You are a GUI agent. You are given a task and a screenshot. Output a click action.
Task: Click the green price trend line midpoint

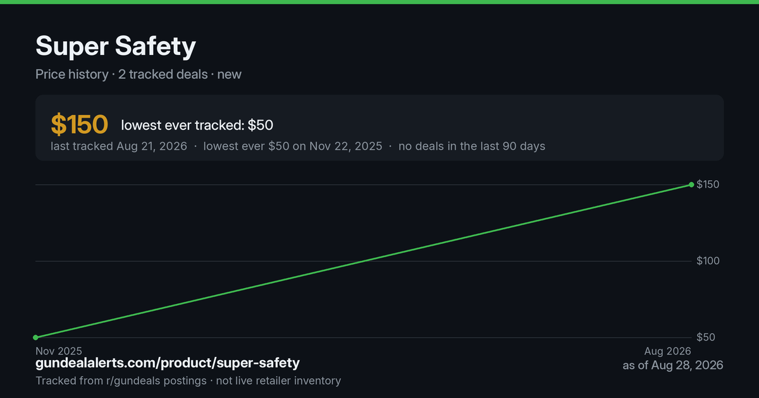tap(364, 261)
